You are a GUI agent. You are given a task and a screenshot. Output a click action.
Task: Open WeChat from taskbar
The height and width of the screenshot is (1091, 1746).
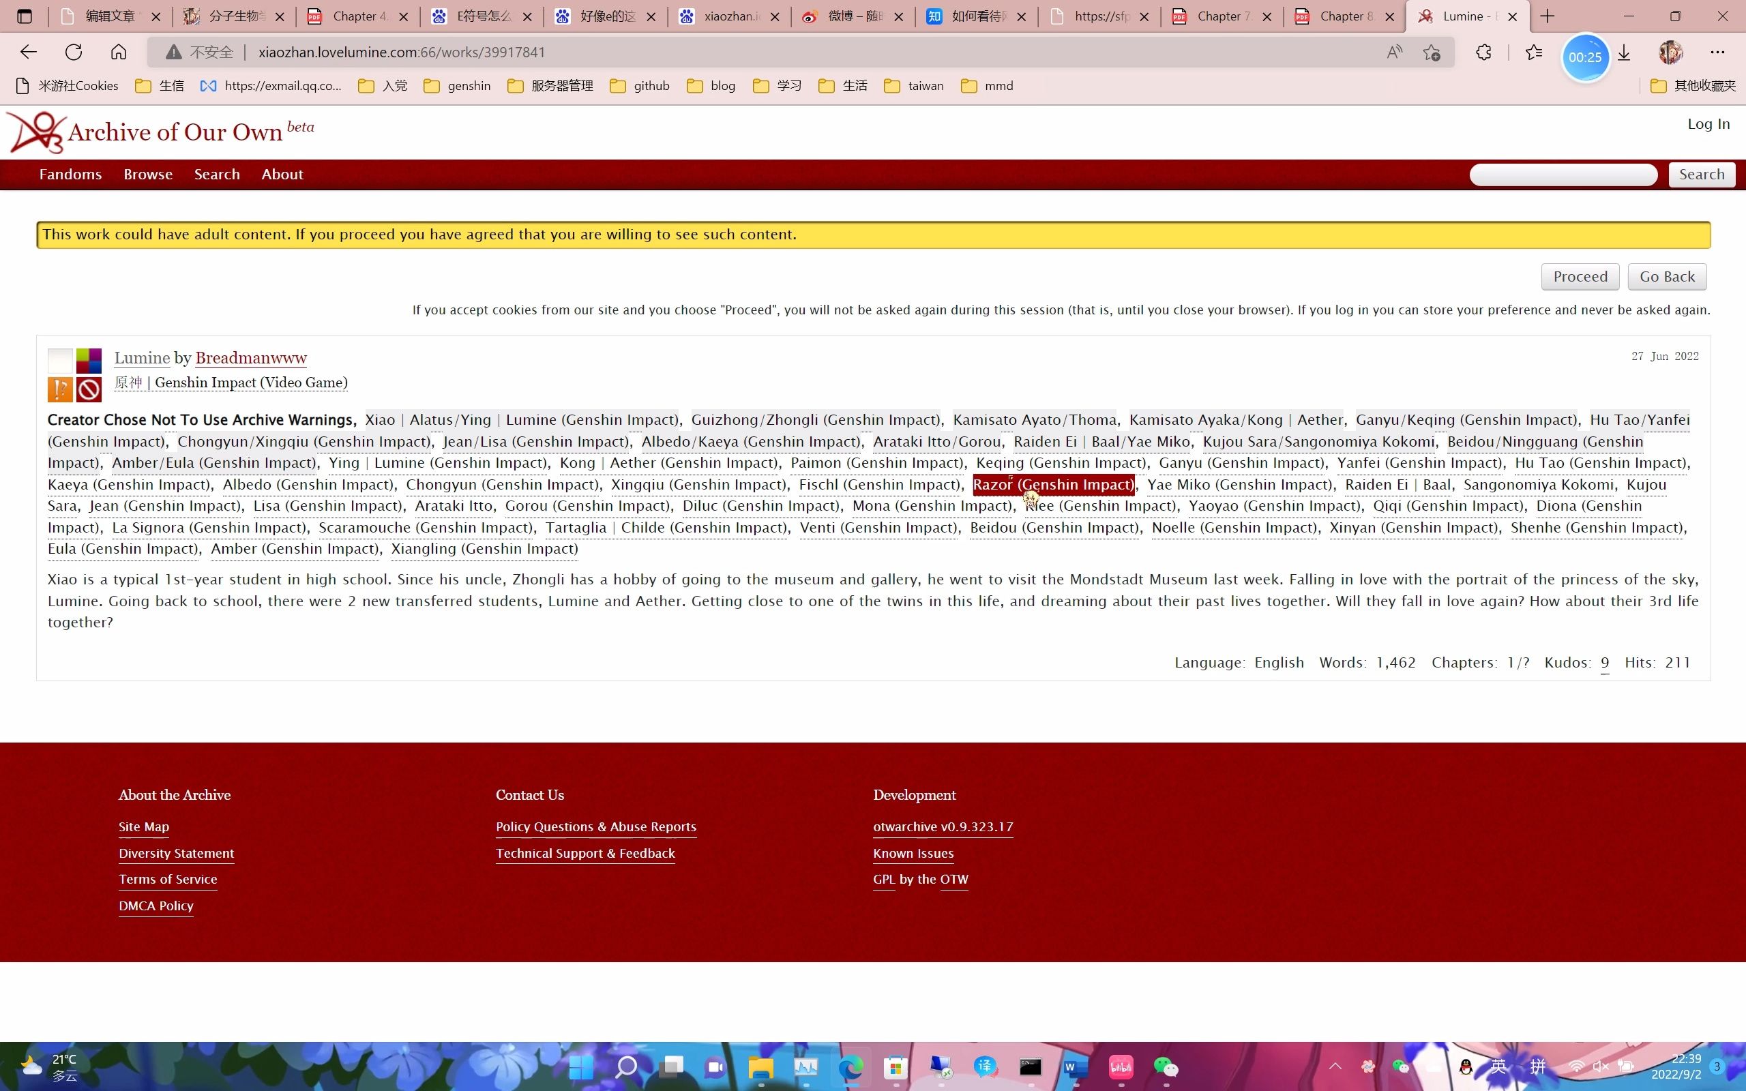coord(1166,1066)
